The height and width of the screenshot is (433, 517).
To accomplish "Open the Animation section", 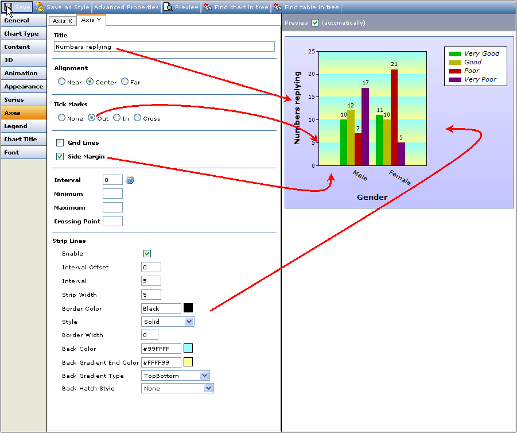I will [24, 73].
